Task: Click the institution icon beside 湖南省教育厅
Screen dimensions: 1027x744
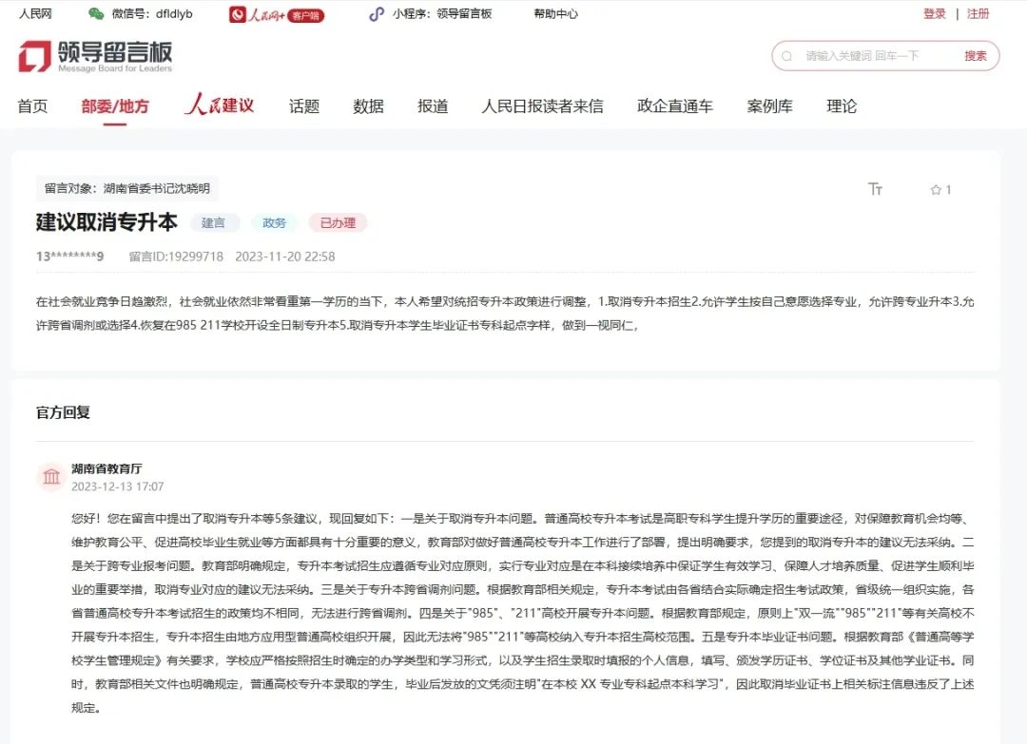Action: point(51,476)
